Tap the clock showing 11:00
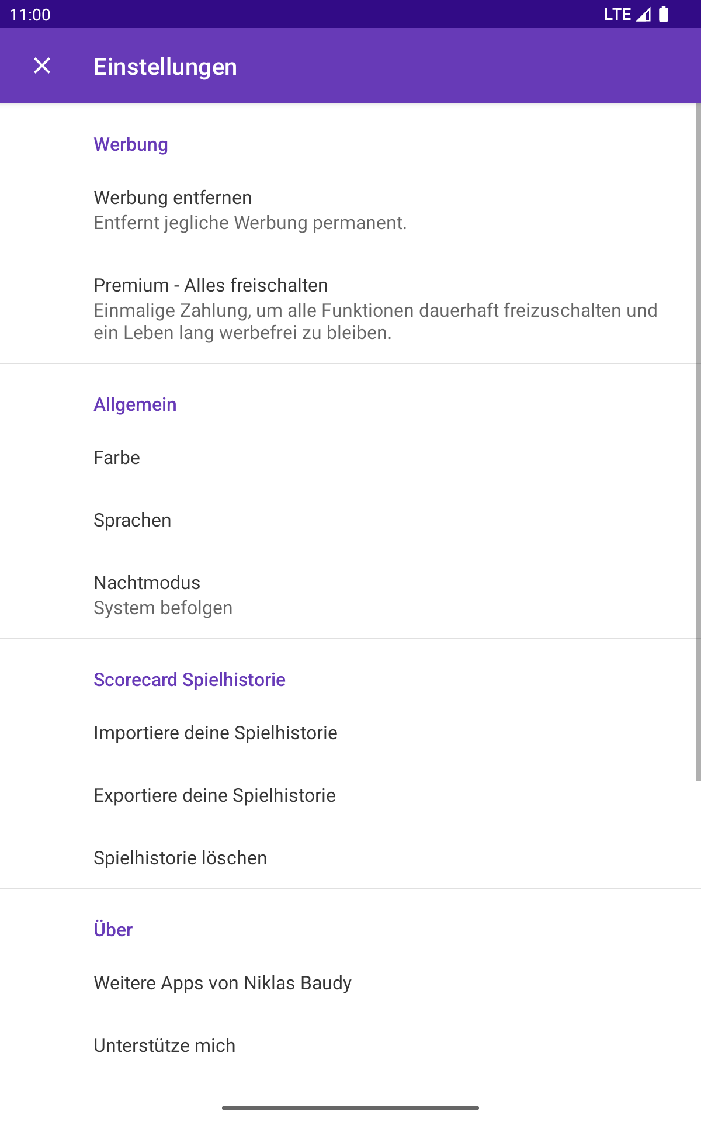The width and height of the screenshot is (701, 1122). tap(30, 15)
